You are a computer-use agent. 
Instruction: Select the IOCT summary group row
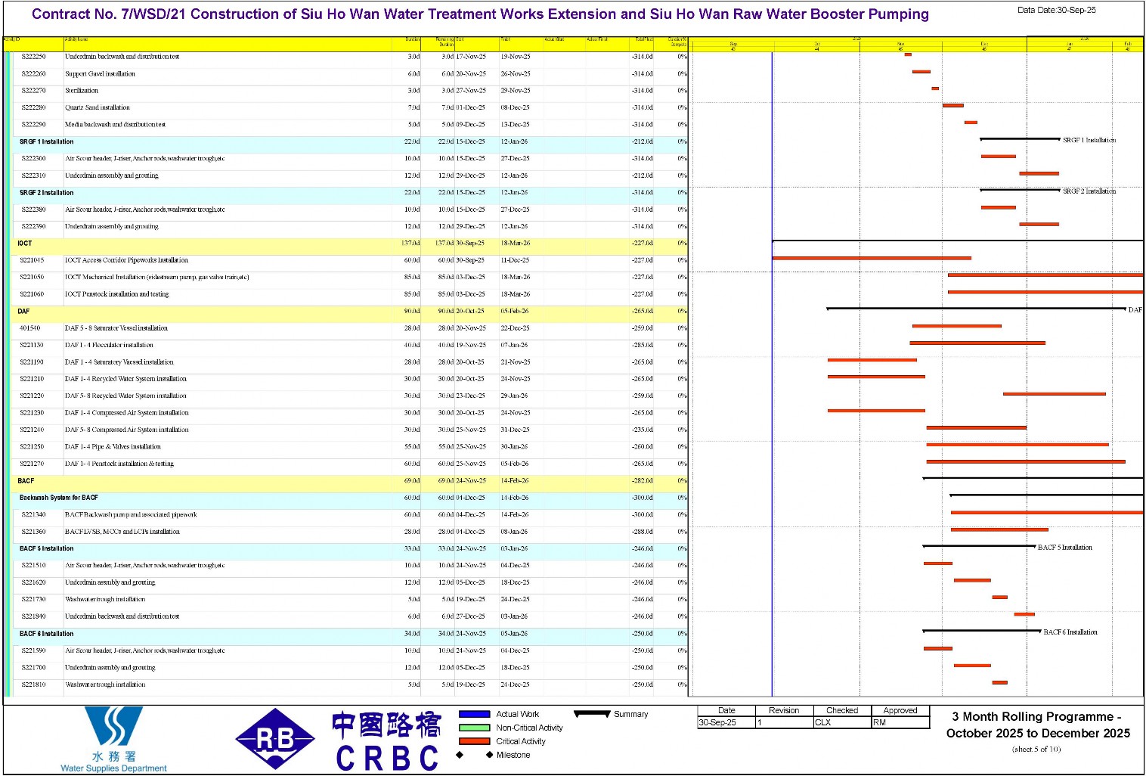click(x=345, y=244)
